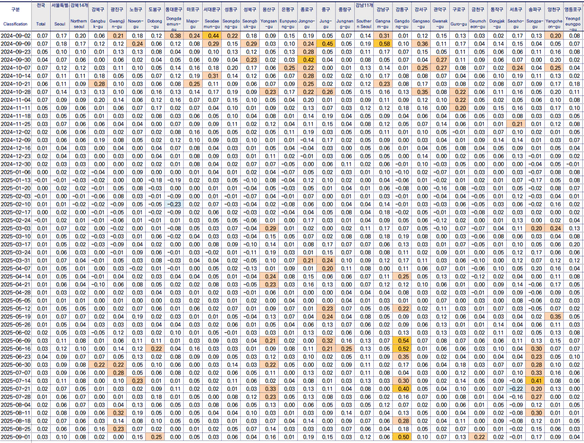This screenshot has height=443, width=584.
Task: Select highlighted 0.35 Yangcheon-gu cell for 2025-05-19
Action: coord(554,316)
